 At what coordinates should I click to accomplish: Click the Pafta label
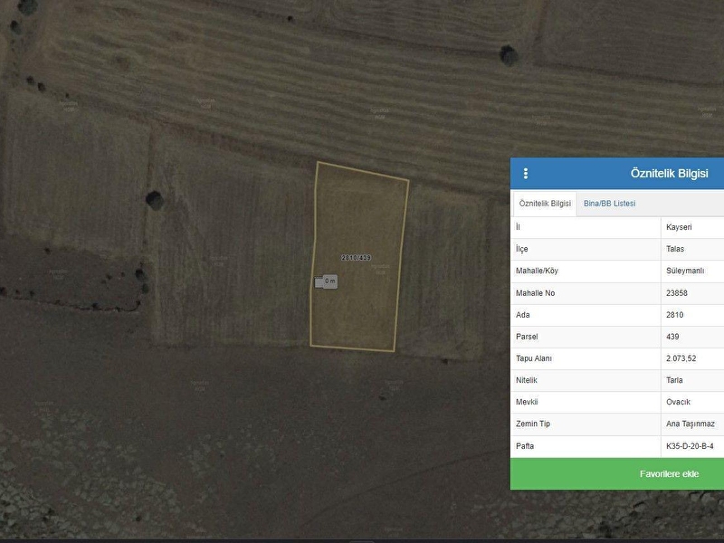525,446
